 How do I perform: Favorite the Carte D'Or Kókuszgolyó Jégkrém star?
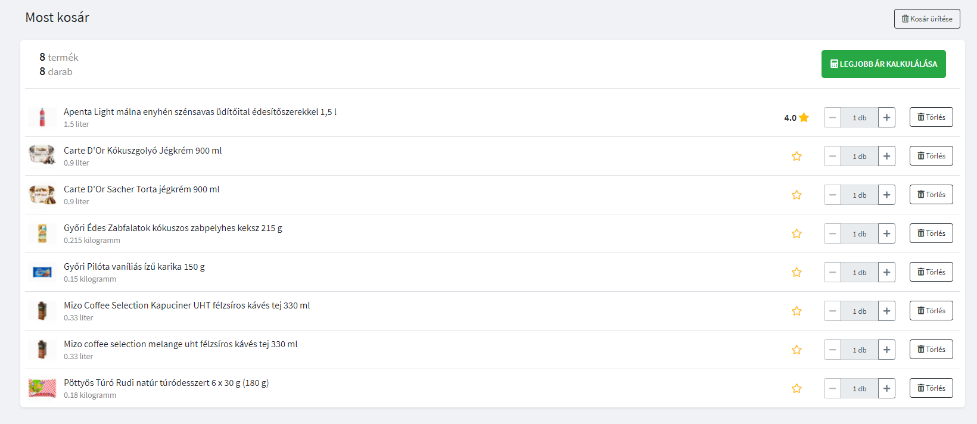point(796,157)
